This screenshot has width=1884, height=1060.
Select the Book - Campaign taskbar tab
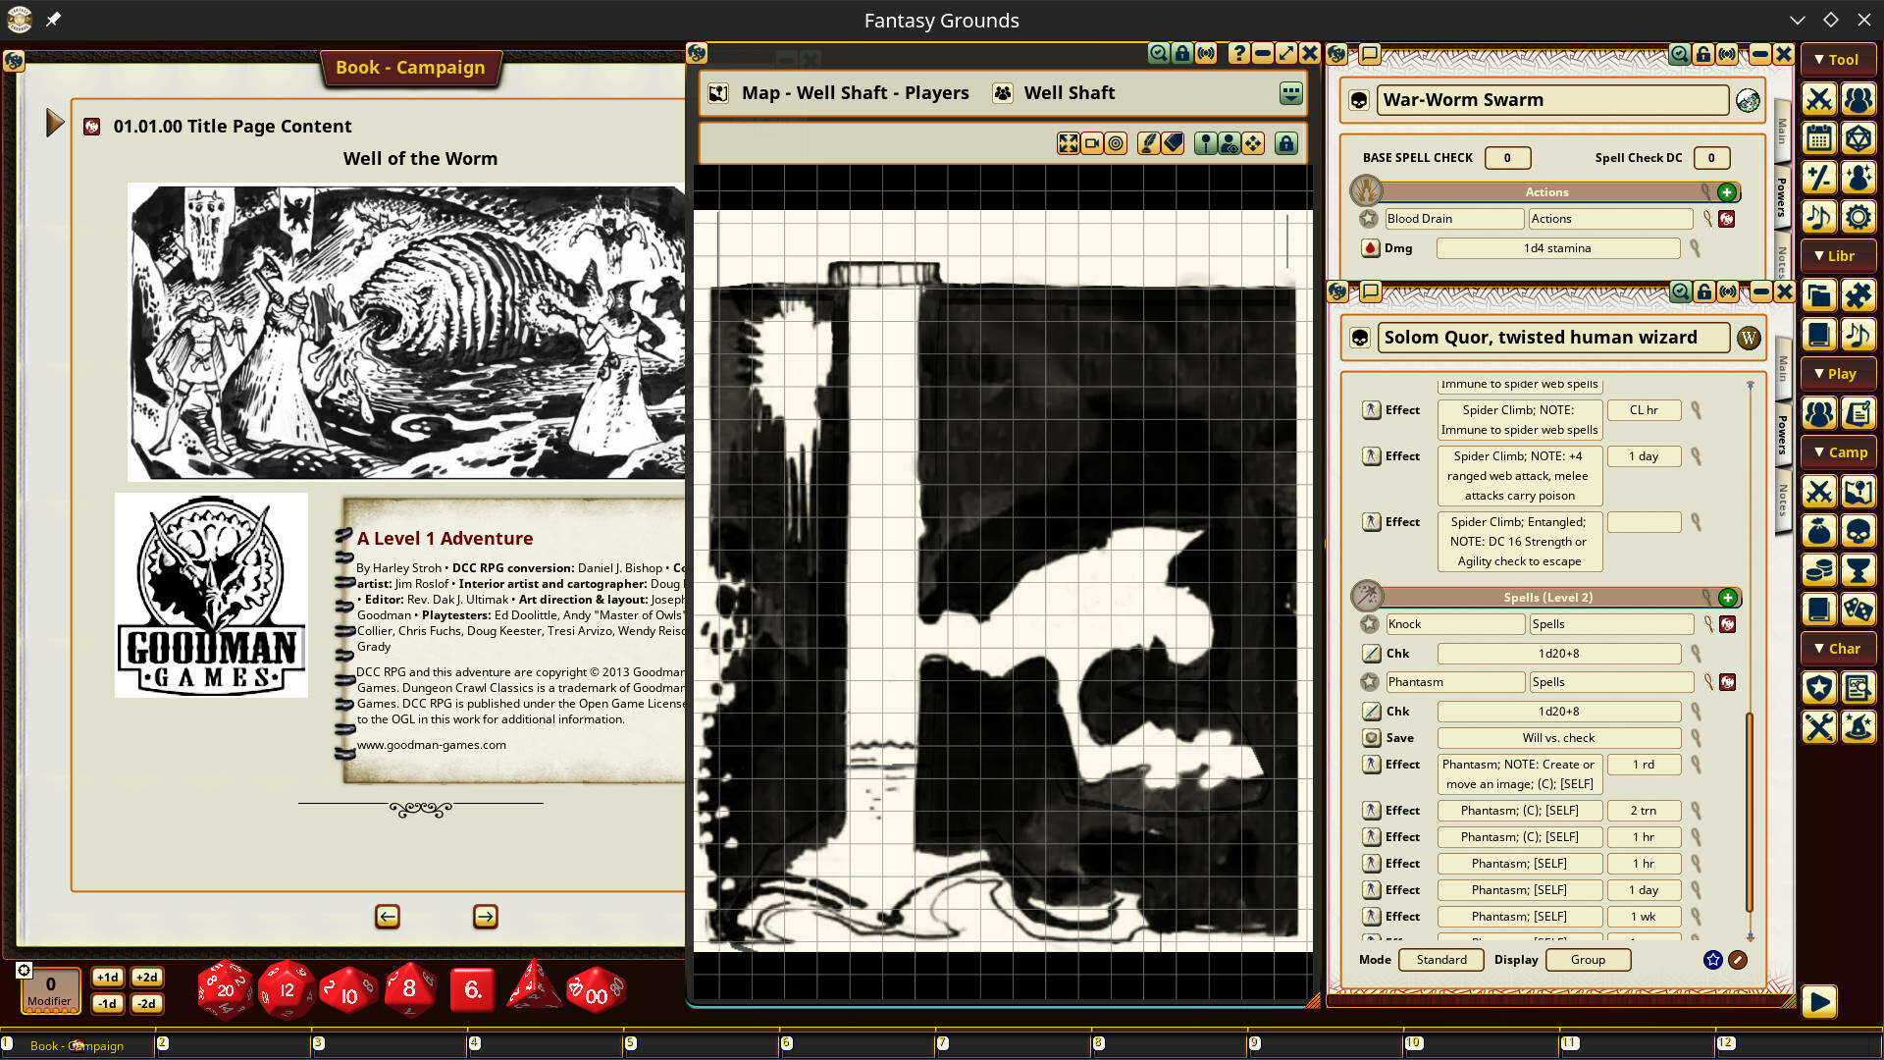(77, 1046)
